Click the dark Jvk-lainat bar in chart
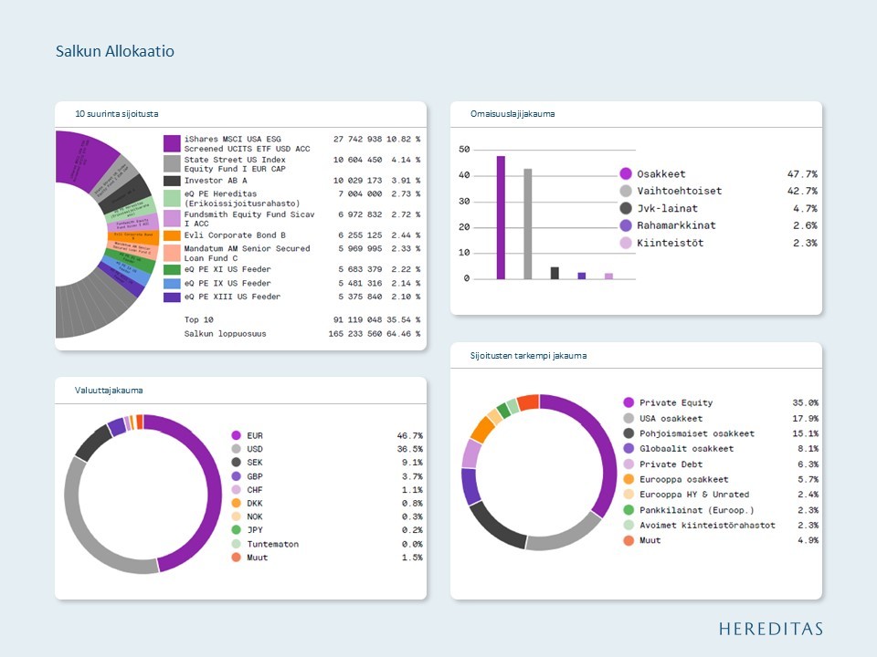The height and width of the screenshot is (657, 877). coord(555,273)
